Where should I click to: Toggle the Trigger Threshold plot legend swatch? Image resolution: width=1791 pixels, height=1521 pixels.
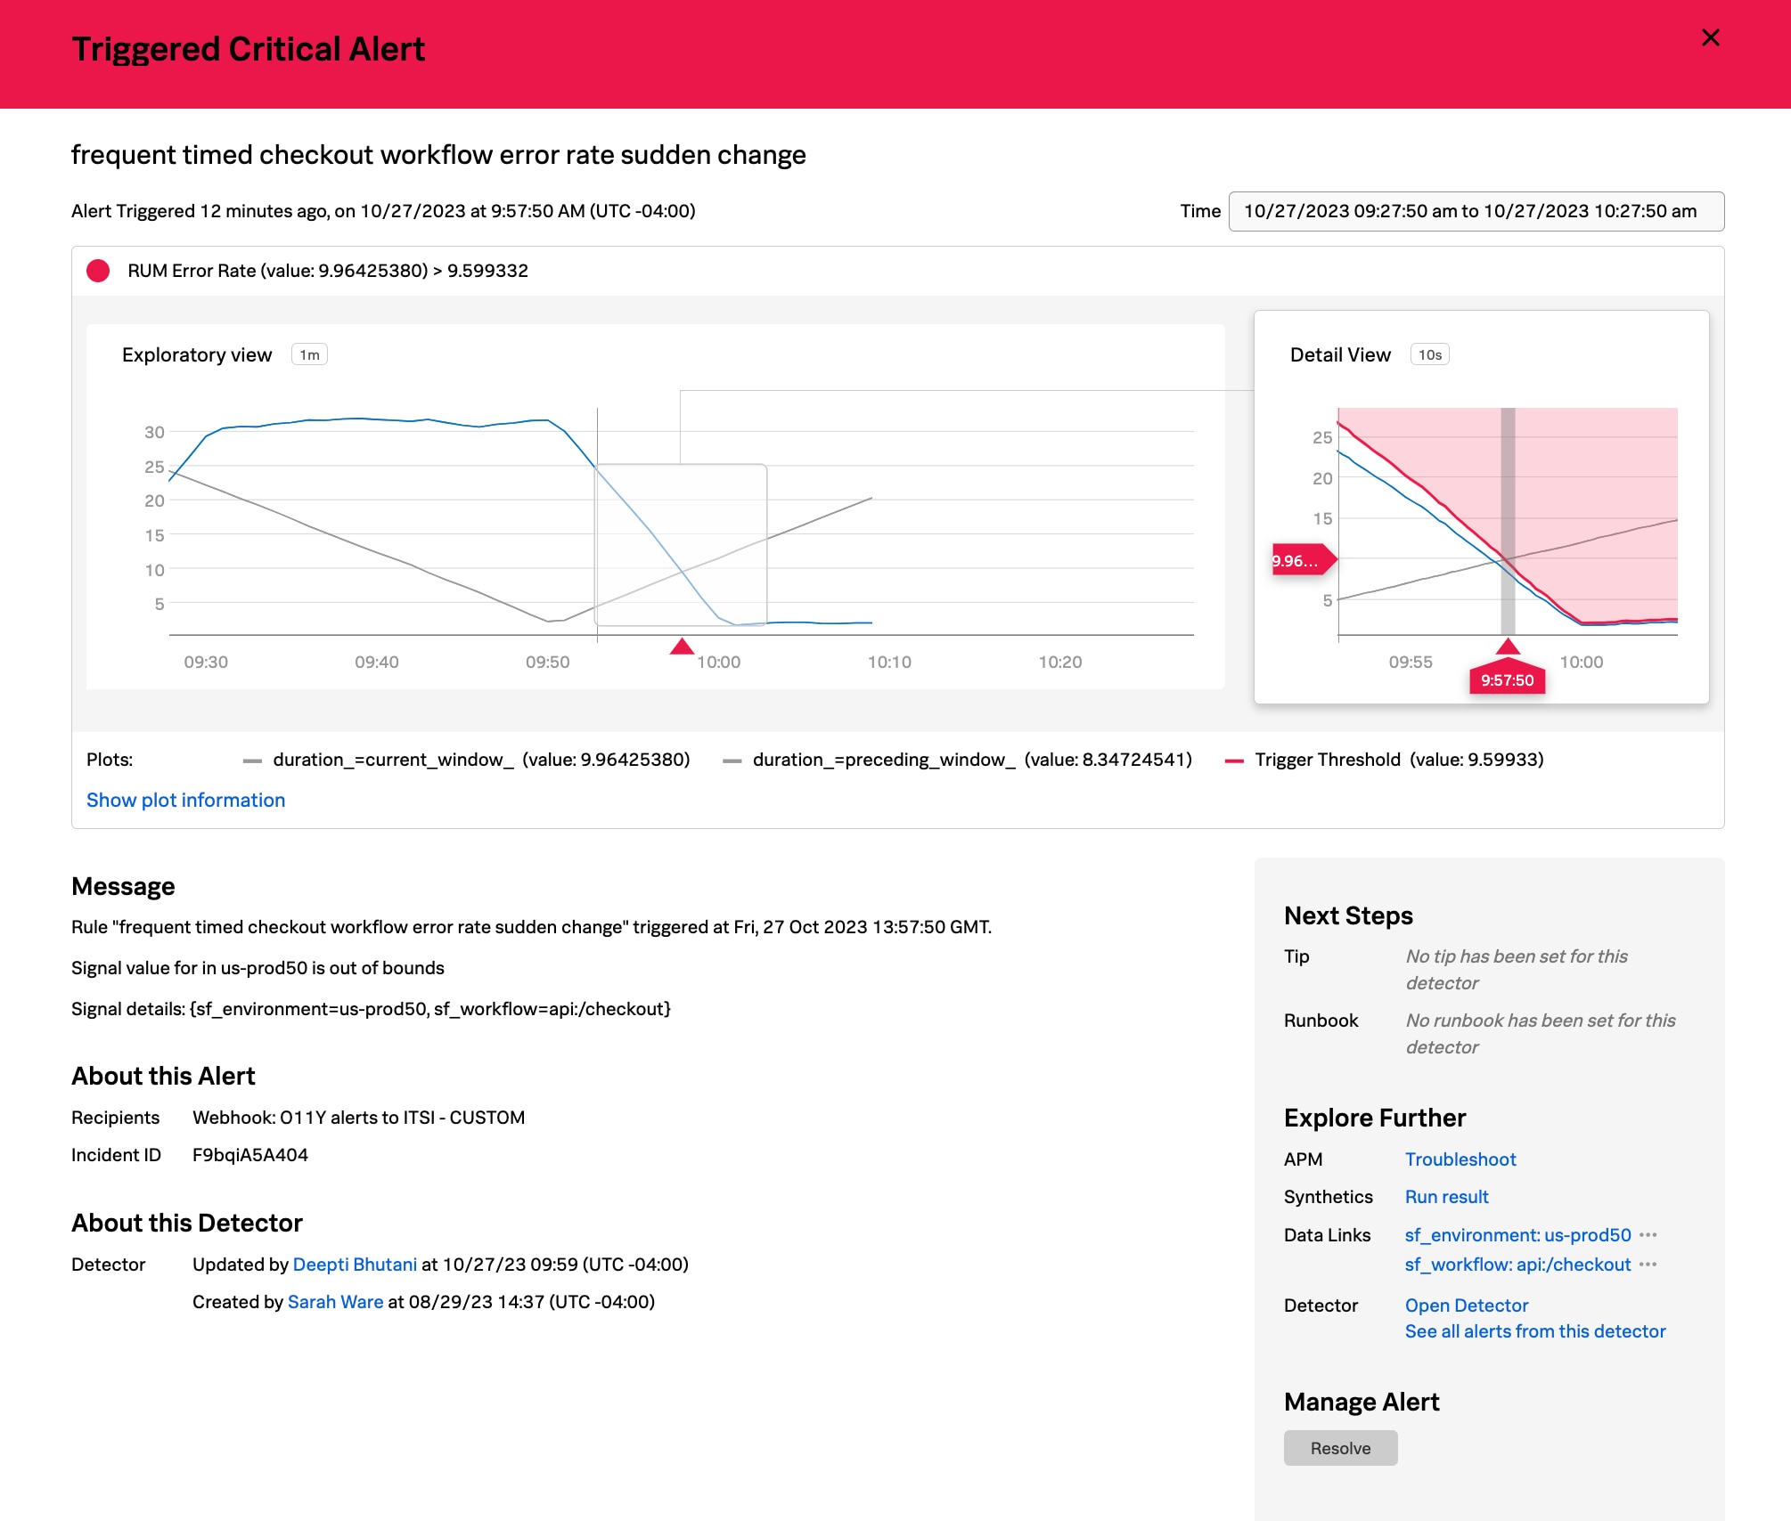pos(1234,760)
